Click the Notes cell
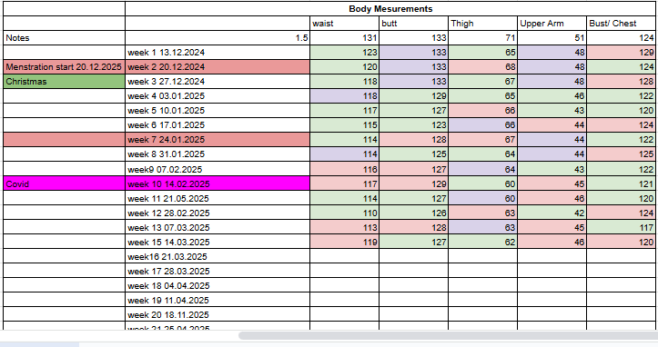The image size is (658, 347). pyautogui.click(x=65, y=38)
